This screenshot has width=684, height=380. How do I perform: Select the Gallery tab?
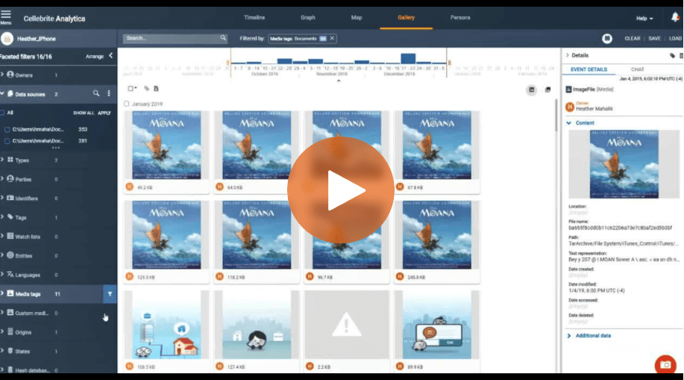(406, 17)
